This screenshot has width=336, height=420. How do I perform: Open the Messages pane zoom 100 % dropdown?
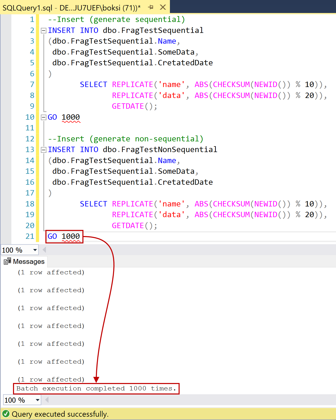click(38, 400)
